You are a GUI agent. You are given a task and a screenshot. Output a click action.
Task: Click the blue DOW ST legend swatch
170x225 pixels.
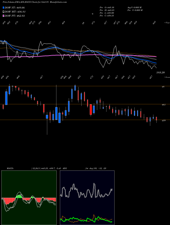4,8
